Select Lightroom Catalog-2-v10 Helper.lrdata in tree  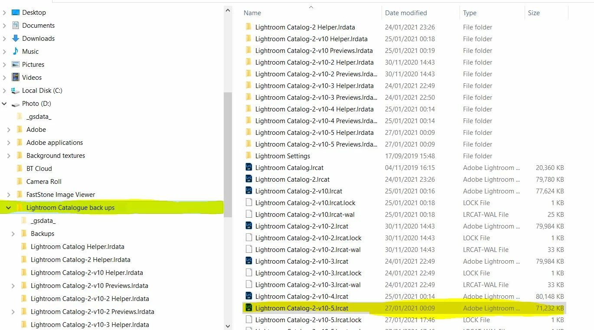pos(87,273)
